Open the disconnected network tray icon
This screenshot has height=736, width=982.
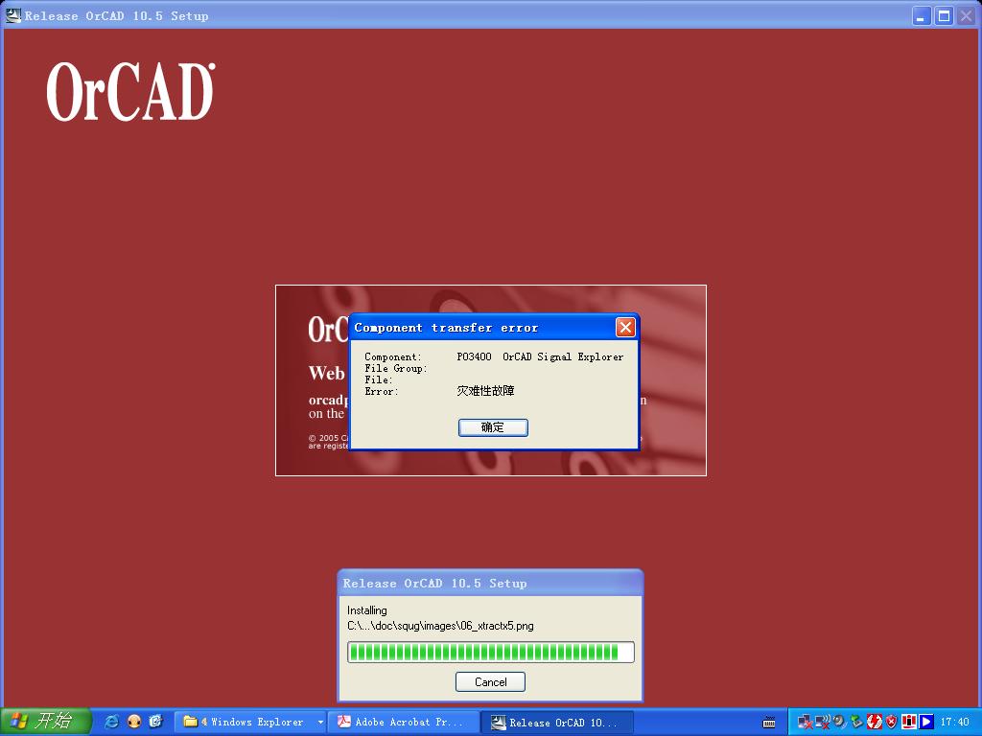pyautogui.click(x=805, y=723)
